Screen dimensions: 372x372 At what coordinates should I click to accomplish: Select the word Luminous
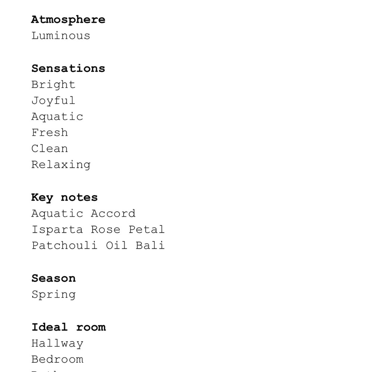tap(61, 36)
